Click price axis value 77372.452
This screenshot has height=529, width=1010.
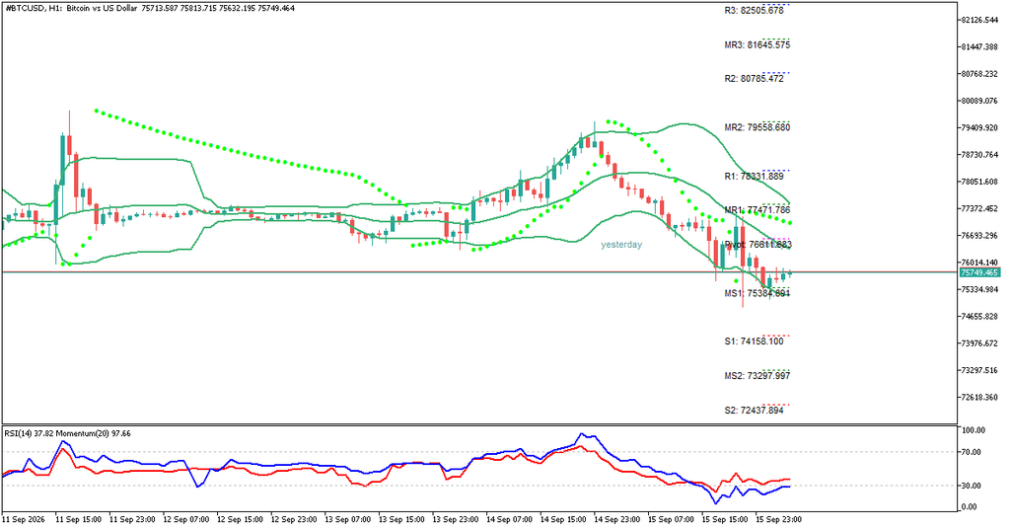point(979,208)
